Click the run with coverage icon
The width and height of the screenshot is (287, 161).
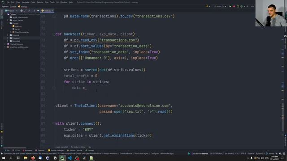pyautogui.click(x=238, y=6)
